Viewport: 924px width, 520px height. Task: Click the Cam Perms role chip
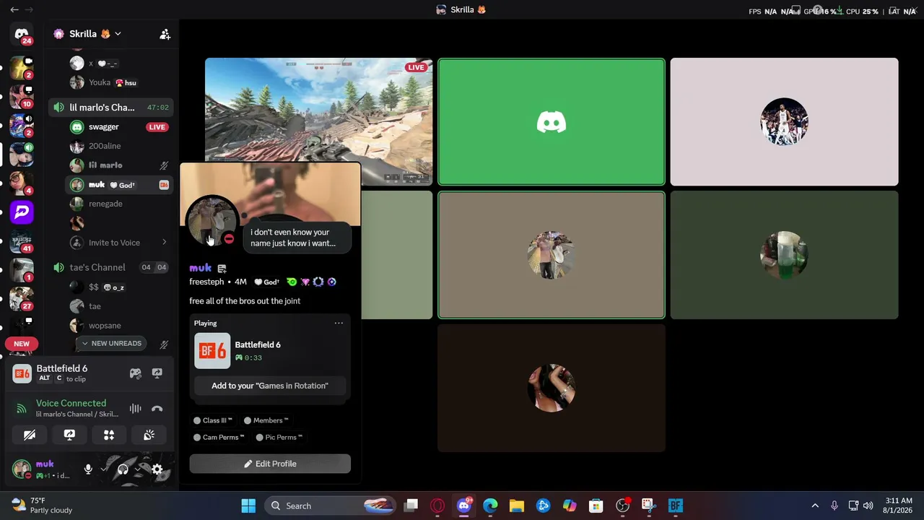point(219,437)
